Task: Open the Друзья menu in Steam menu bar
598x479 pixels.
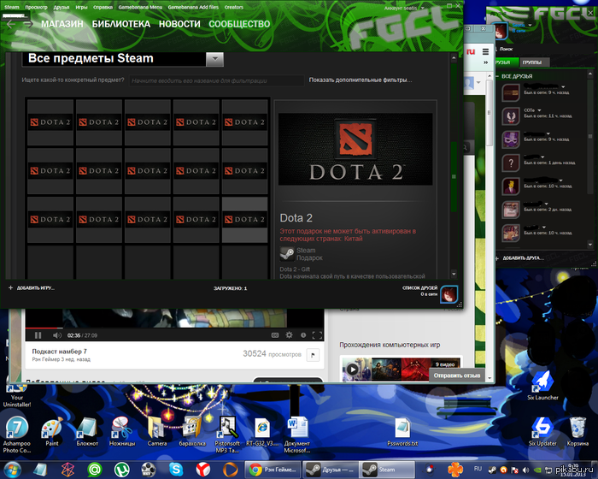Action: pyautogui.click(x=62, y=7)
